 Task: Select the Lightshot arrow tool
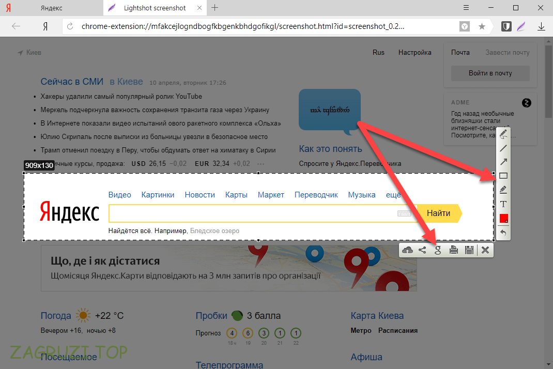pos(503,162)
